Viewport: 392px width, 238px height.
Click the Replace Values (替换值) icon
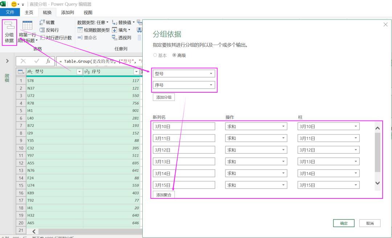[114, 23]
